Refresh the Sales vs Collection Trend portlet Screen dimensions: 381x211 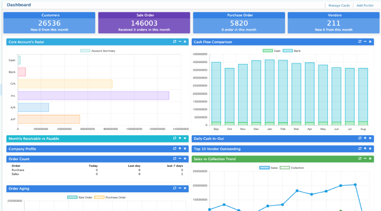[360, 159]
